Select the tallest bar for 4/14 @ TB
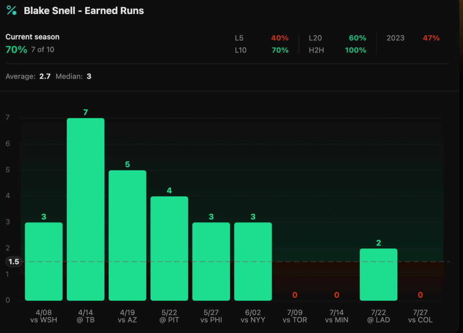The image size is (463, 333). coord(86,209)
